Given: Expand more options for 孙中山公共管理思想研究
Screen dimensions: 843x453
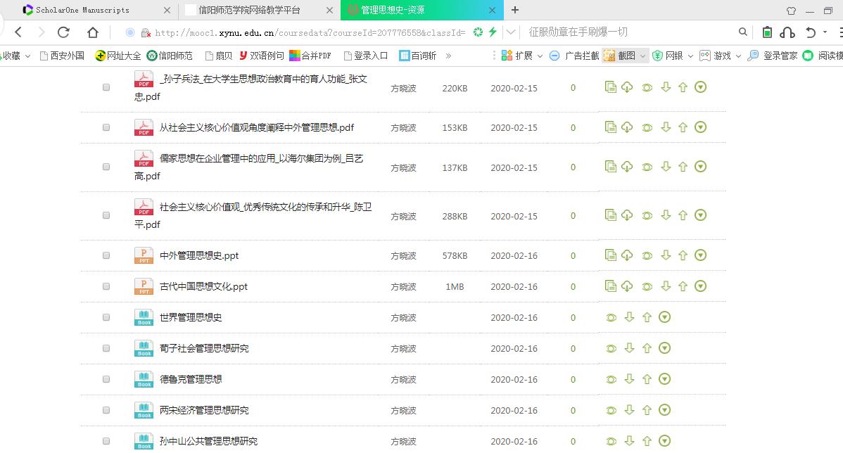Looking at the screenshot, I should tap(664, 440).
